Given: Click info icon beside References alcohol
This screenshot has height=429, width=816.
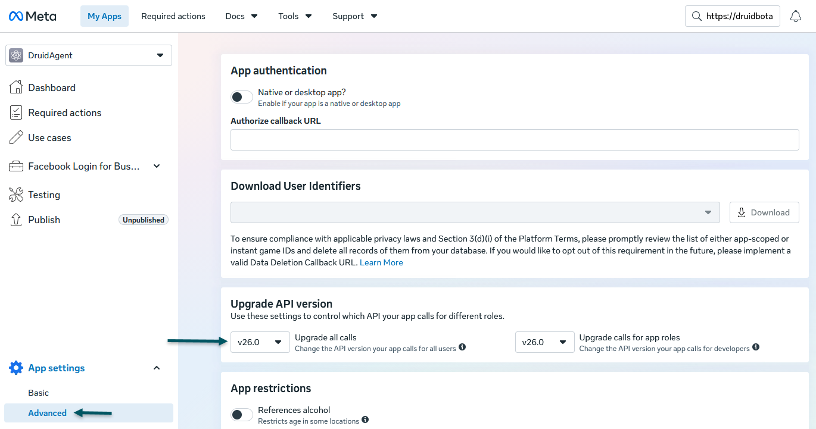Looking at the screenshot, I should (x=365, y=420).
